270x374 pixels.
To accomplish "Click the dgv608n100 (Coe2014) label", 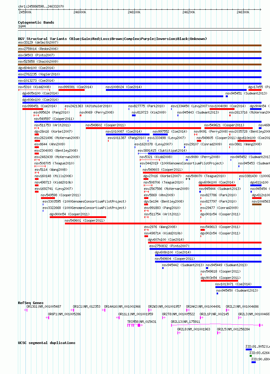I will tap(173, 252).
